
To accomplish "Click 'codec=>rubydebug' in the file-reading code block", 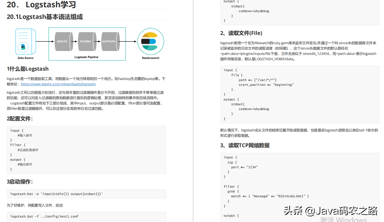I will 254,109.
